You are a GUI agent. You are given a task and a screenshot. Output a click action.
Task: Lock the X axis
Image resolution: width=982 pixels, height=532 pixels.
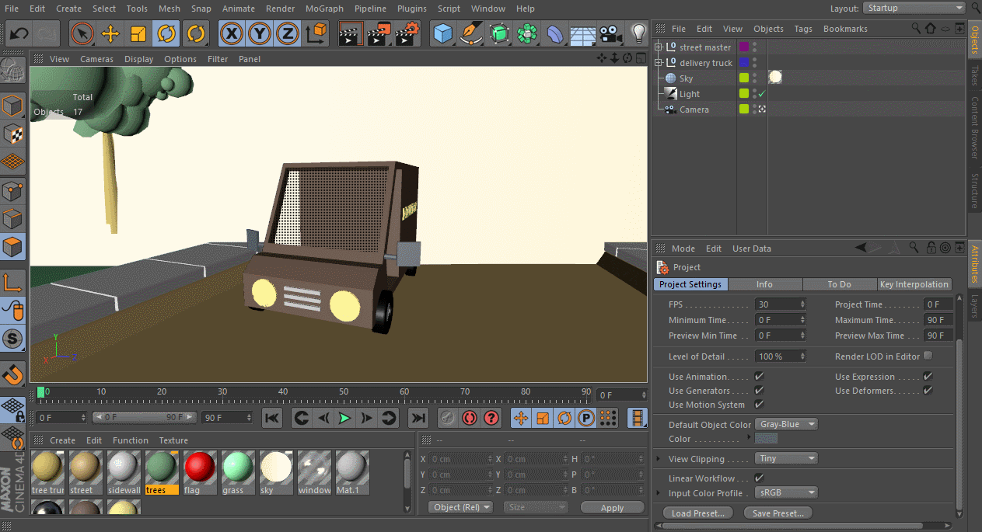[231, 34]
